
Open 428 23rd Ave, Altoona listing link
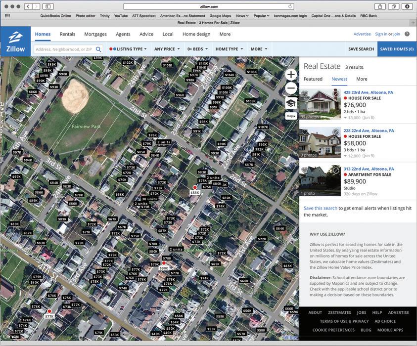tap(369, 92)
